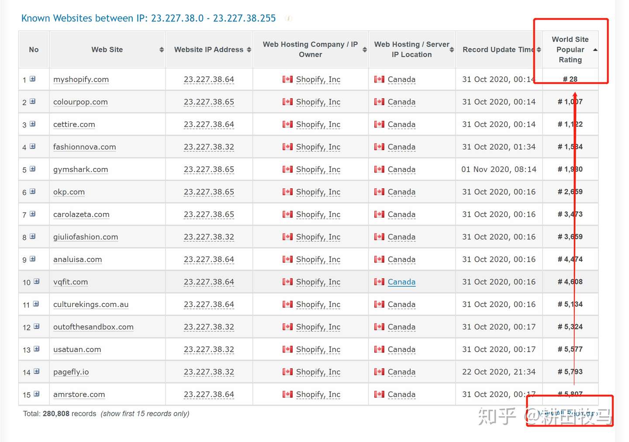Open culturekings.com.au link

click(x=91, y=305)
